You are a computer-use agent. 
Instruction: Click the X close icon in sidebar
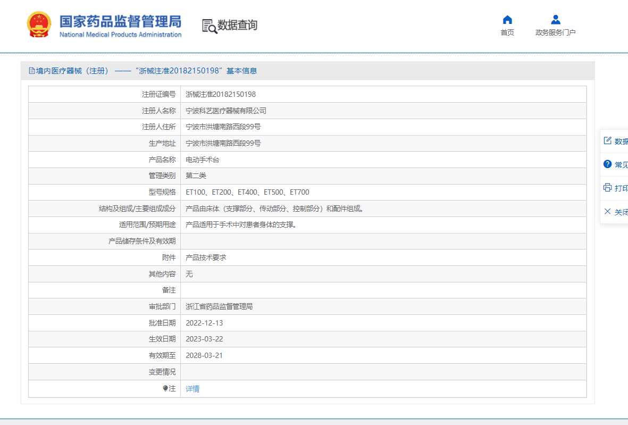607,211
